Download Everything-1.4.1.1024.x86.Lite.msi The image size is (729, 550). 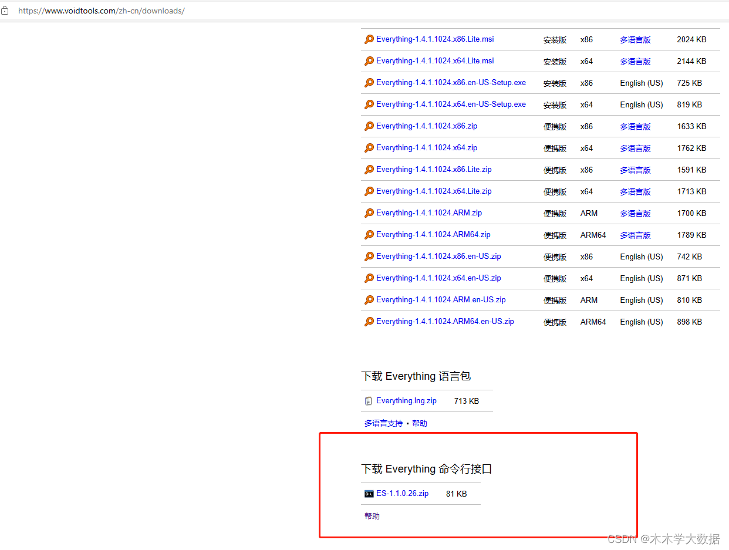(x=435, y=39)
